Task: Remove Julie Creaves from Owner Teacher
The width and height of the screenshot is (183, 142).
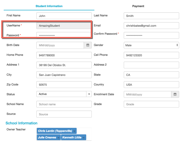Action: pos(58,138)
